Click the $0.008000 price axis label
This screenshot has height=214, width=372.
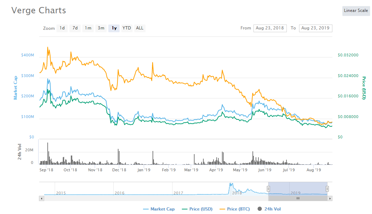pyautogui.click(x=348, y=117)
